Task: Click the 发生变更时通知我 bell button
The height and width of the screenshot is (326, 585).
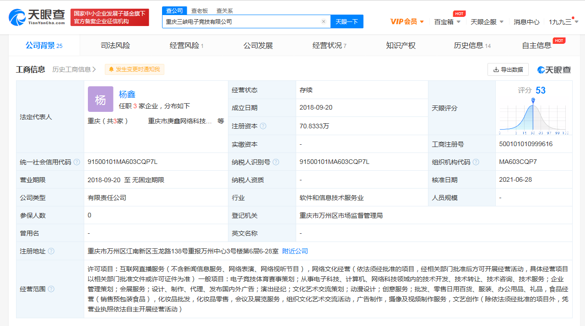Action: [x=135, y=69]
